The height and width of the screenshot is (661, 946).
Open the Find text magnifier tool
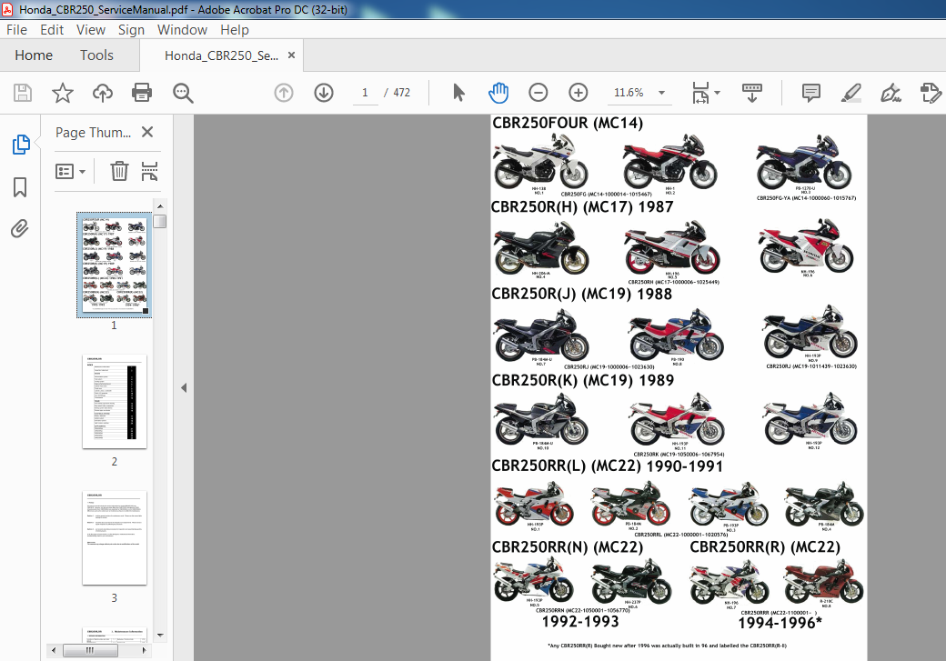click(183, 93)
